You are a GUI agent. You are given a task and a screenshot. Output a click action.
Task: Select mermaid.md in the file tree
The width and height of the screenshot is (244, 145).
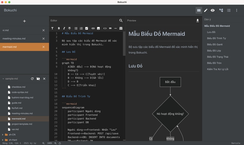tap(25, 119)
